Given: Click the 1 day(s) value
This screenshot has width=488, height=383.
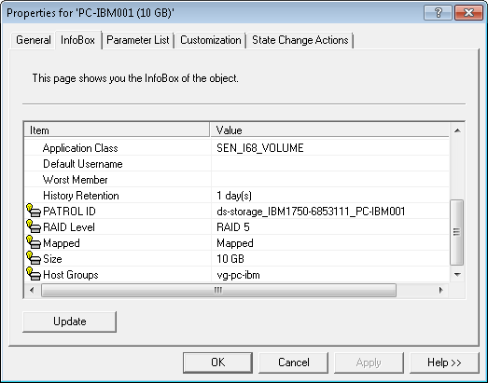Looking at the screenshot, I should click(x=234, y=196).
